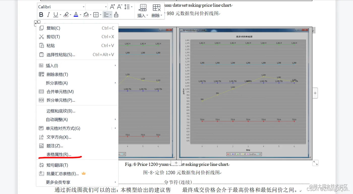The height and width of the screenshot is (194, 353).
Task: Open the 删除 dropdown in mini toolbar
Action: pos(157,15)
